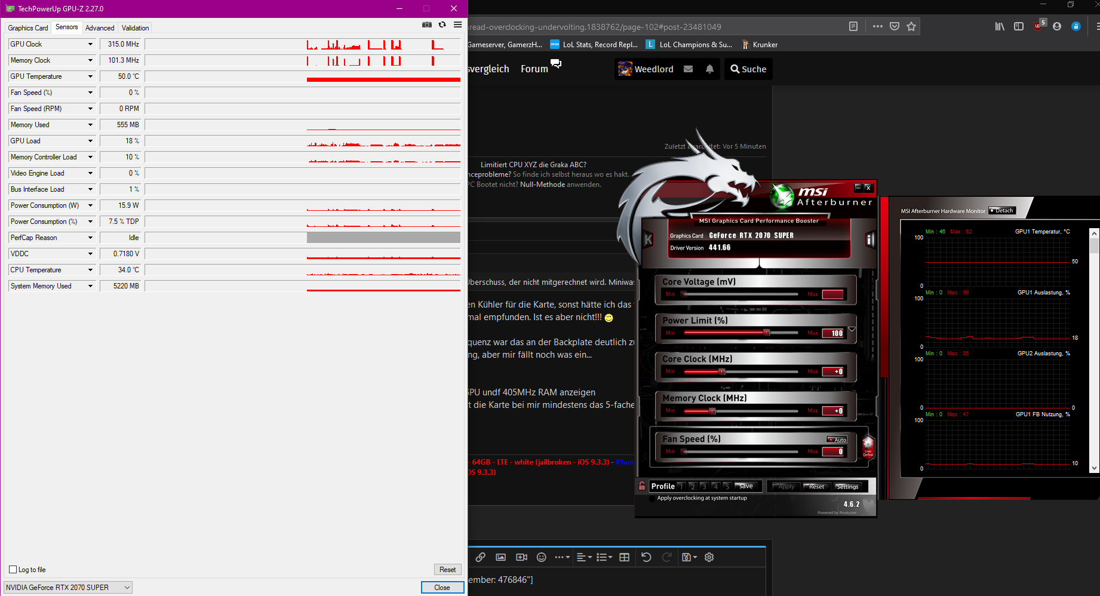Switch to Sensors tab
Viewport: 1100px width, 596px height.
coord(67,27)
